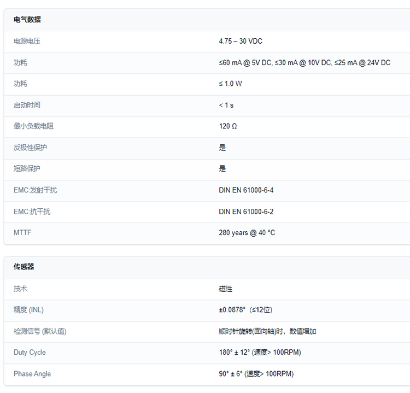Select the 精度 (INL) label
410x393 pixels.
tap(29, 310)
